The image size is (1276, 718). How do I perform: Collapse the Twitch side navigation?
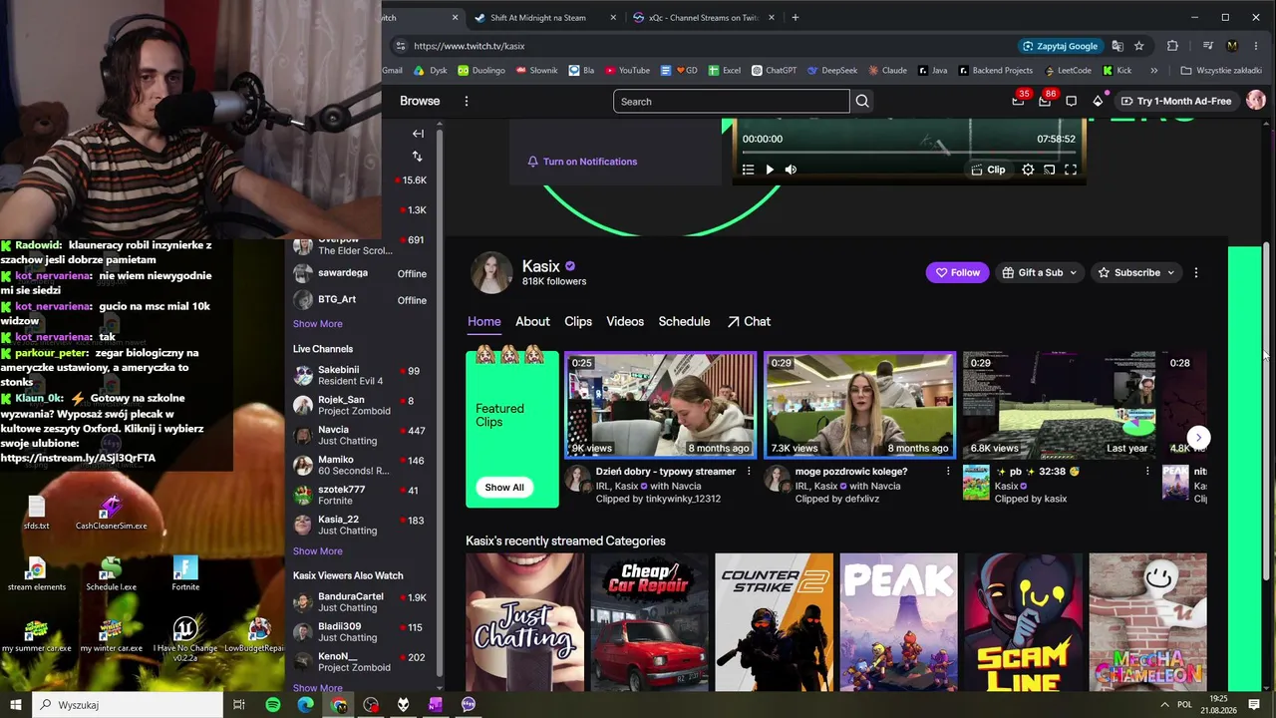(x=418, y=133)
